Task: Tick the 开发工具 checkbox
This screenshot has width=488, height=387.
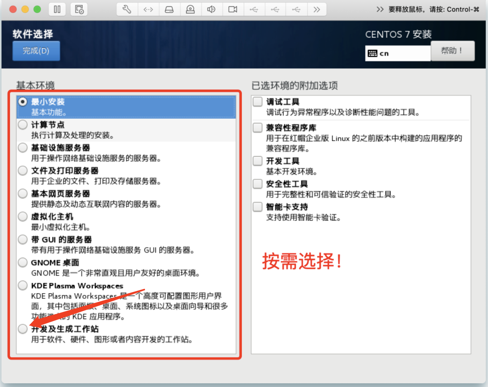Action: (x=258, y=161)
